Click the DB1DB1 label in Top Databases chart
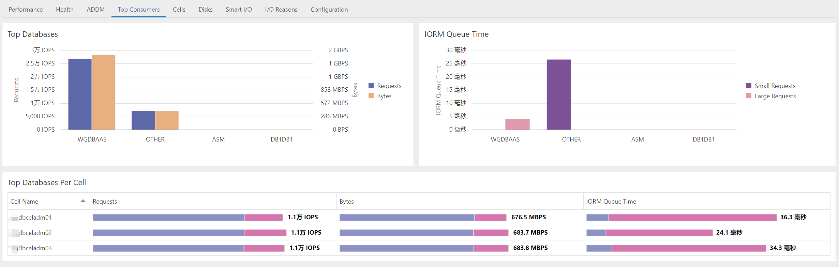The width and height of the screenshot is (839, 267). tap(282, 139)
